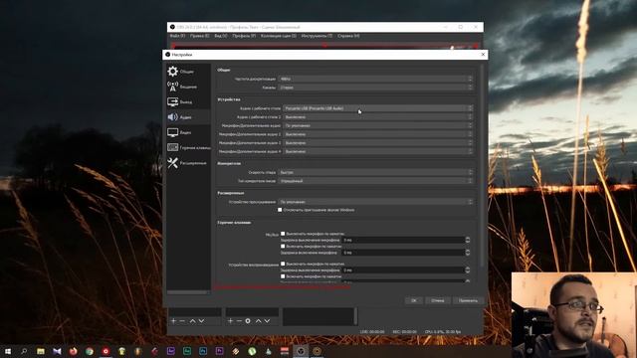
Task: Open Adobe Photoshop from taskbar
Action: click(x=203, y=351)
